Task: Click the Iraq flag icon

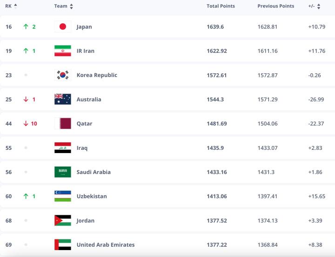Action: point(62,148)
